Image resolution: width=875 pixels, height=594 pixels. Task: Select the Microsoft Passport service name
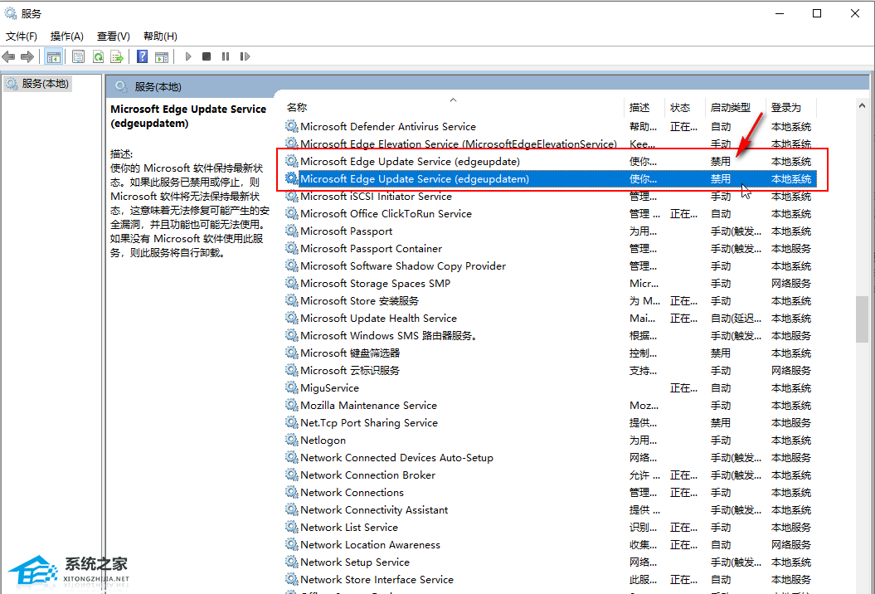(346, 231)
